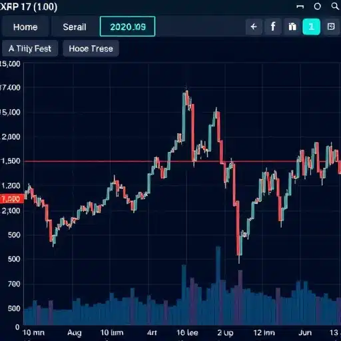341x341 pixels.
Task: Click the highest candlestick peak
Action: (x=186, y=91)
